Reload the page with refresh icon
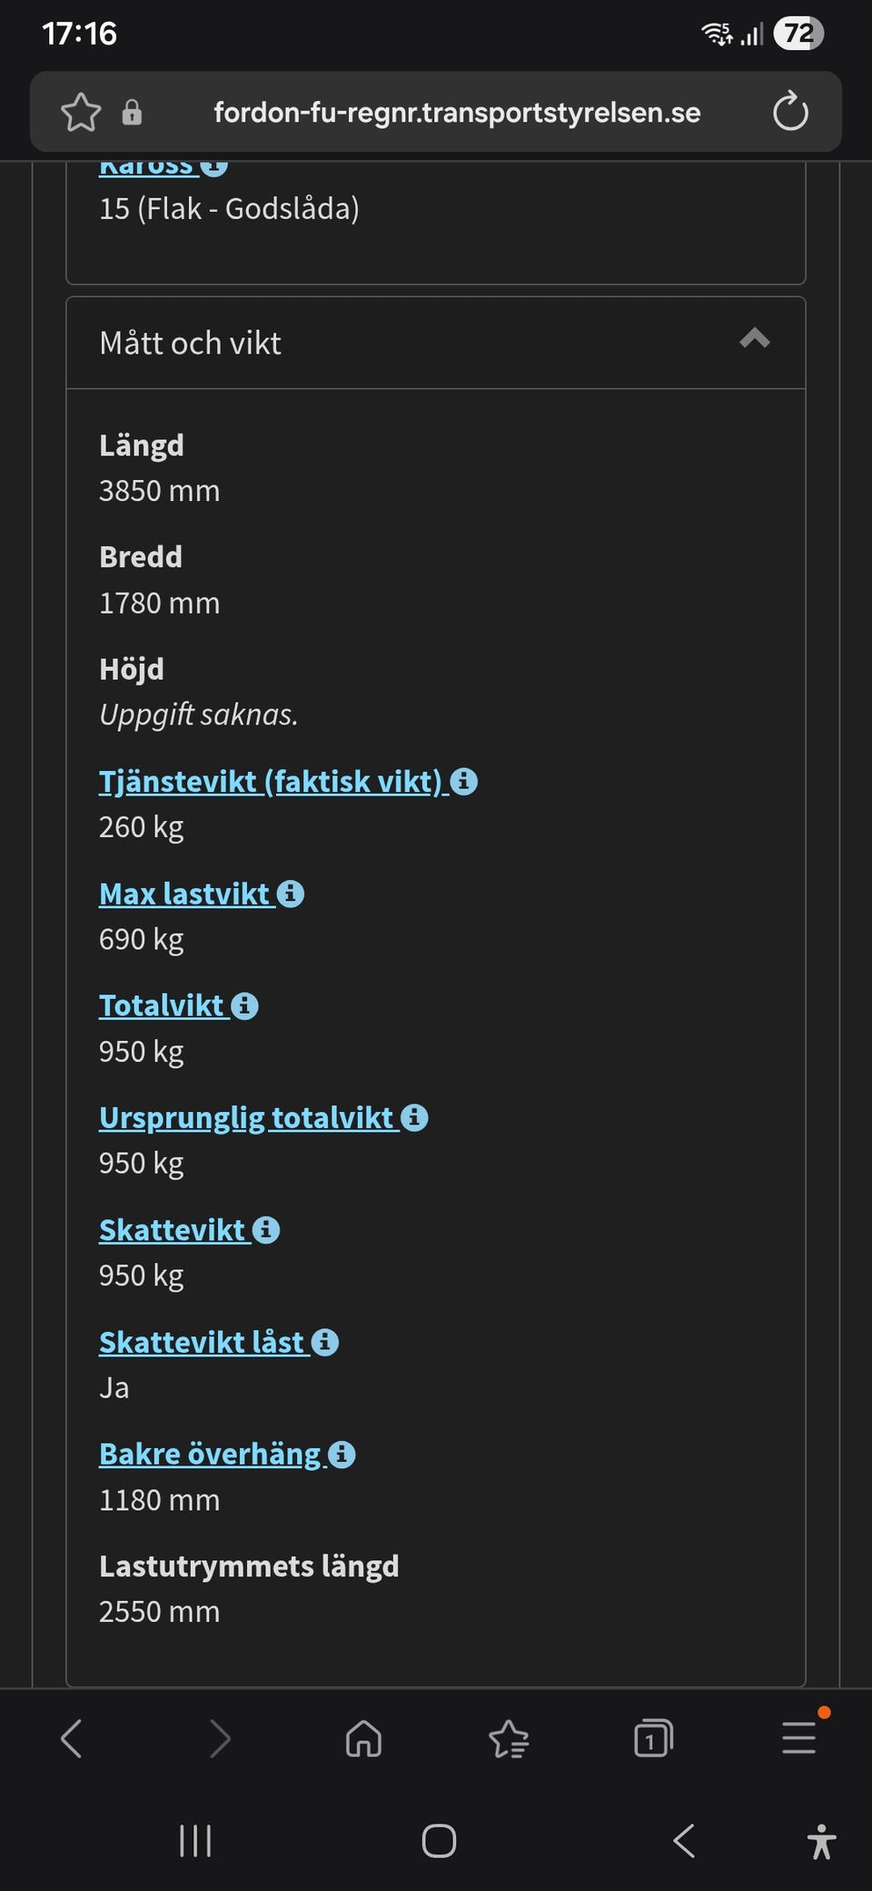The height and width of the screenshot is (1891, 872). pos(789,112)
